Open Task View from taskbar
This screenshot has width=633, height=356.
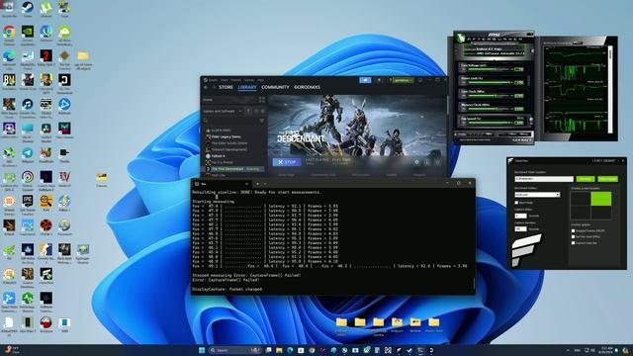click(268, 350)
